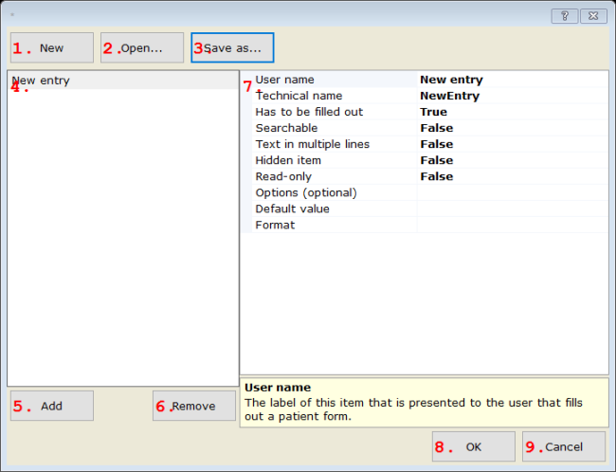Open the Read-only value dropdown
Image resolution: width=616 pixels, height=472 pixels.
coord(512,176)
